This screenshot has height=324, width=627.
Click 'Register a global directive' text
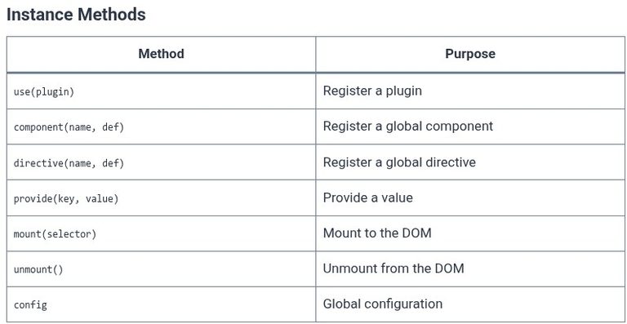pyautogui.click(x=399, y=162)
